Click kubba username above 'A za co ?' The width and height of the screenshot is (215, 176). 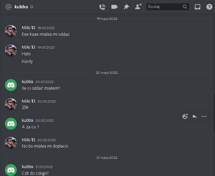[x=27, y=120]
